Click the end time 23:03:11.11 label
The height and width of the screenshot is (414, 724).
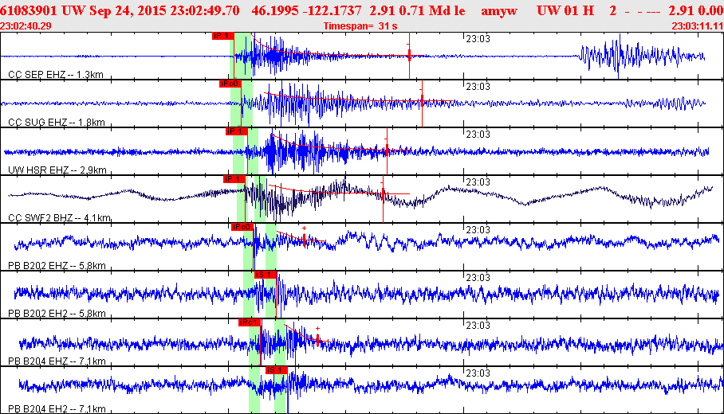click(697, 26)
